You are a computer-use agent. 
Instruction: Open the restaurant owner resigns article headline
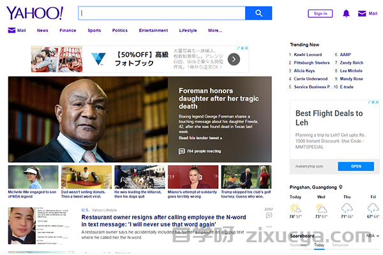click(163, 221)
